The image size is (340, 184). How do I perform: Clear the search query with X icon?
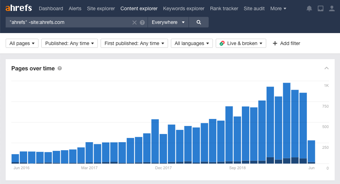pos(135,23)
